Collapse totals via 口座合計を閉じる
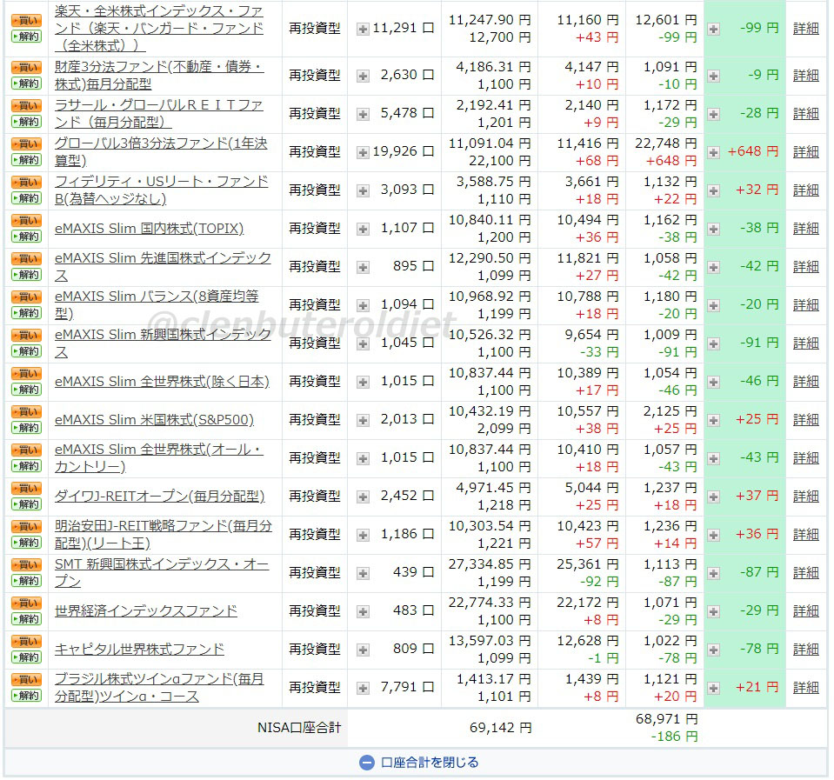834x780 pixels. click(419, 763)
